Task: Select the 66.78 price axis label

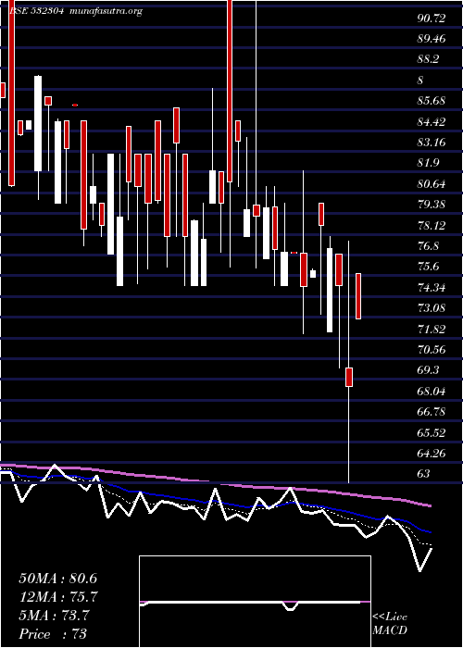Action: [x=432, y=412]
